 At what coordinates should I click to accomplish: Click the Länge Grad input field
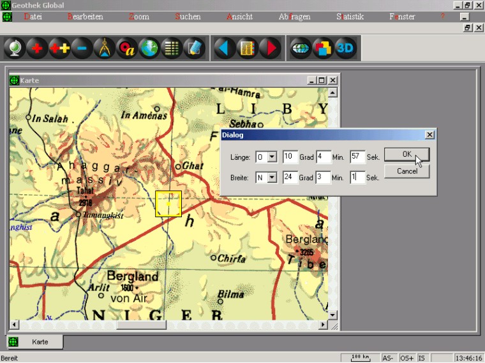click(x=290, y=157)
